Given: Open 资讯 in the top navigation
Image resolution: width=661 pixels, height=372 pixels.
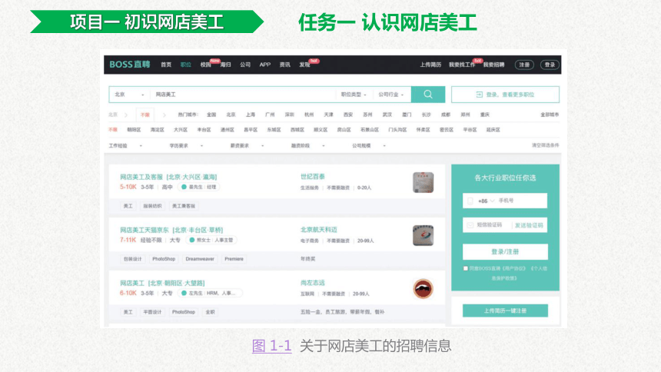Looking at the screenshot, I should point(285,65).
